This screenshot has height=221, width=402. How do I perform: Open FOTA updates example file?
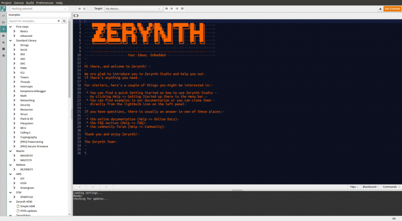tap(28, 211)
